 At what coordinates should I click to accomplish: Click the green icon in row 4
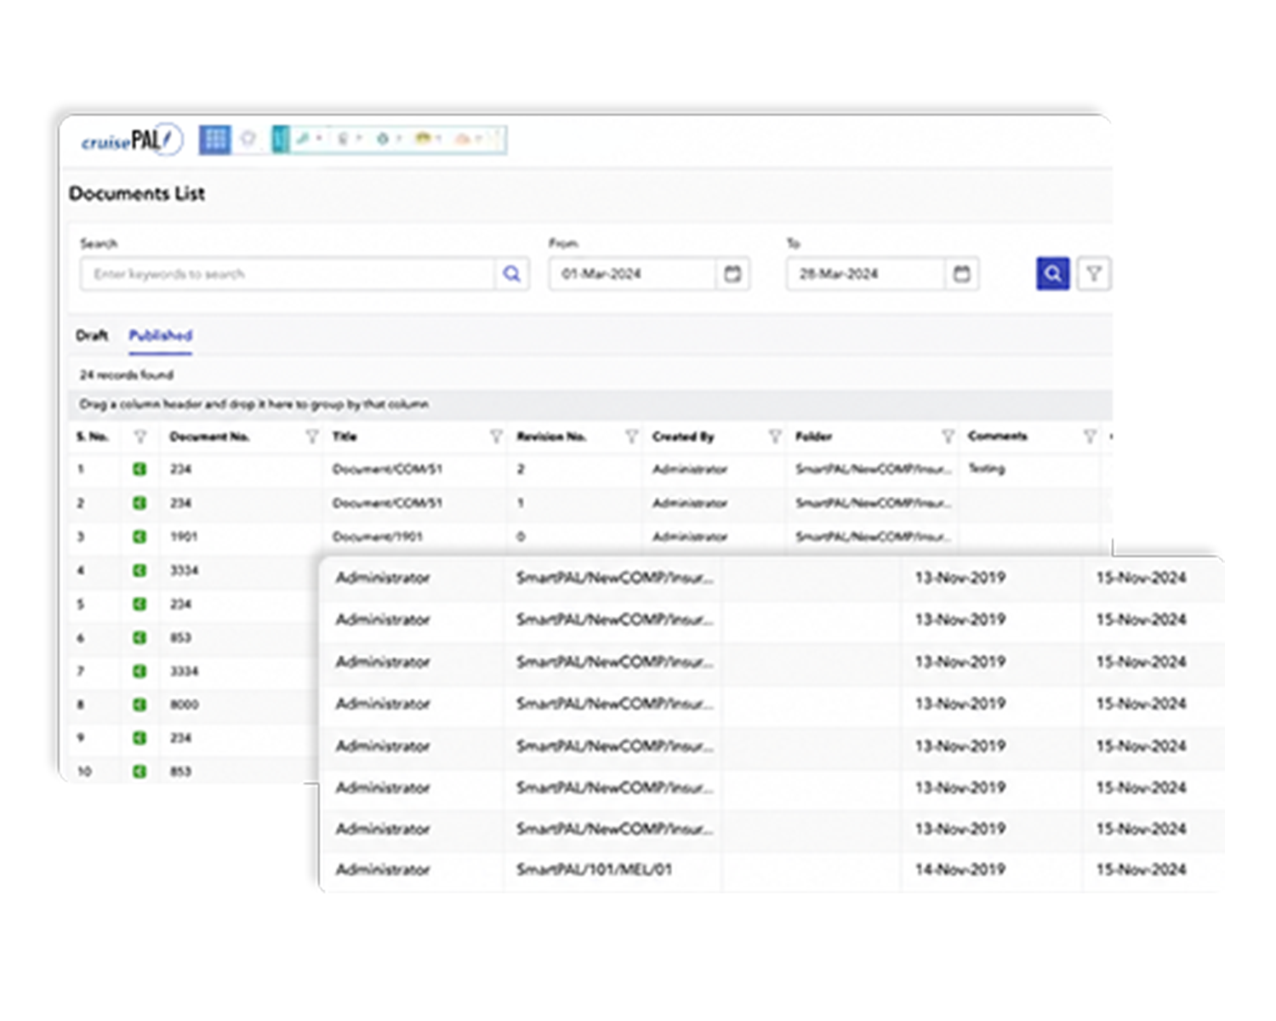click(x=140, y=570)
